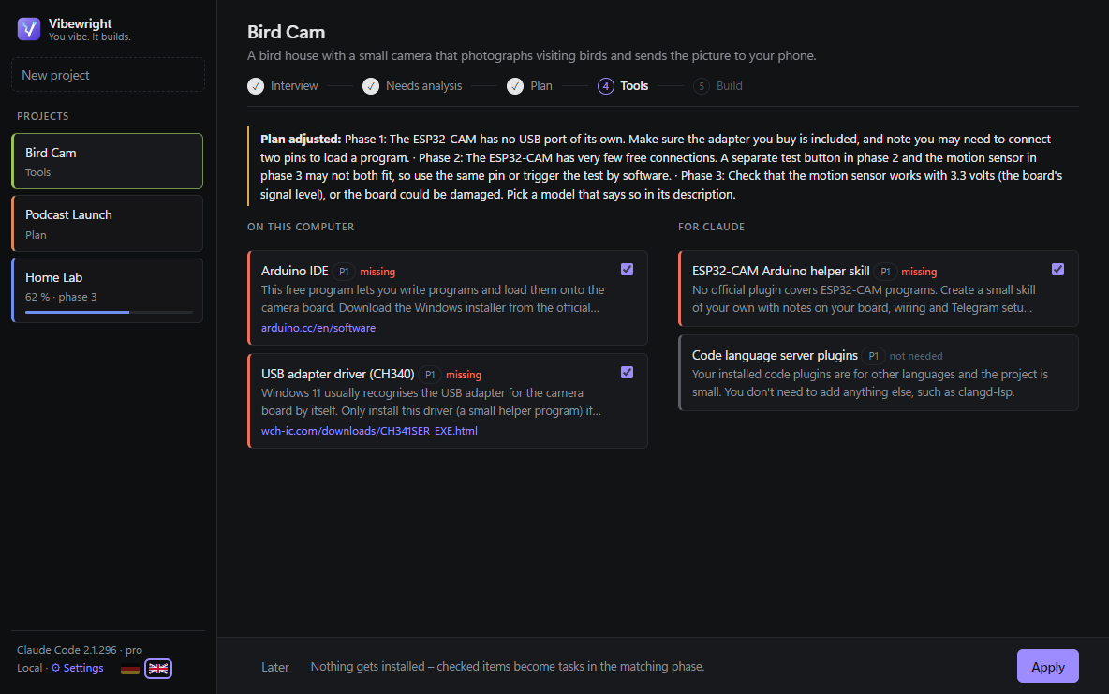The height and width of the screenshot is (694, 1109).
Task: Switch language to English UK flag
Action: click(158, 669)
